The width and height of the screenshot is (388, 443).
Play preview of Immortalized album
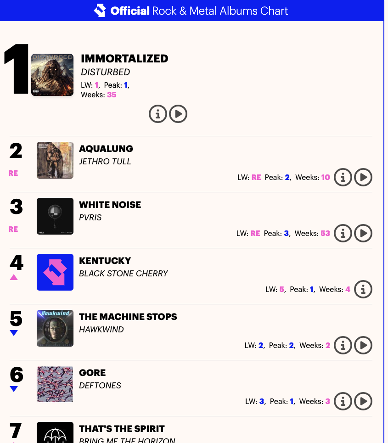click(178, 114)
